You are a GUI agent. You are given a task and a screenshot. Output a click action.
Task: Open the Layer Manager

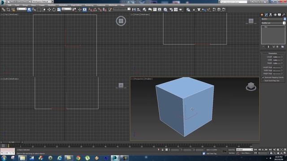click(144, 9)
